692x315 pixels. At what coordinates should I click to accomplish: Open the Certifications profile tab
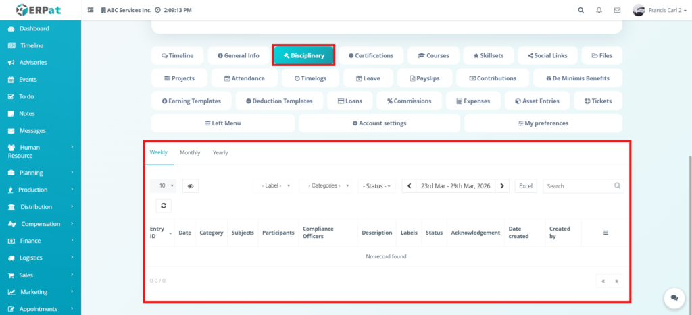[371, 55]
